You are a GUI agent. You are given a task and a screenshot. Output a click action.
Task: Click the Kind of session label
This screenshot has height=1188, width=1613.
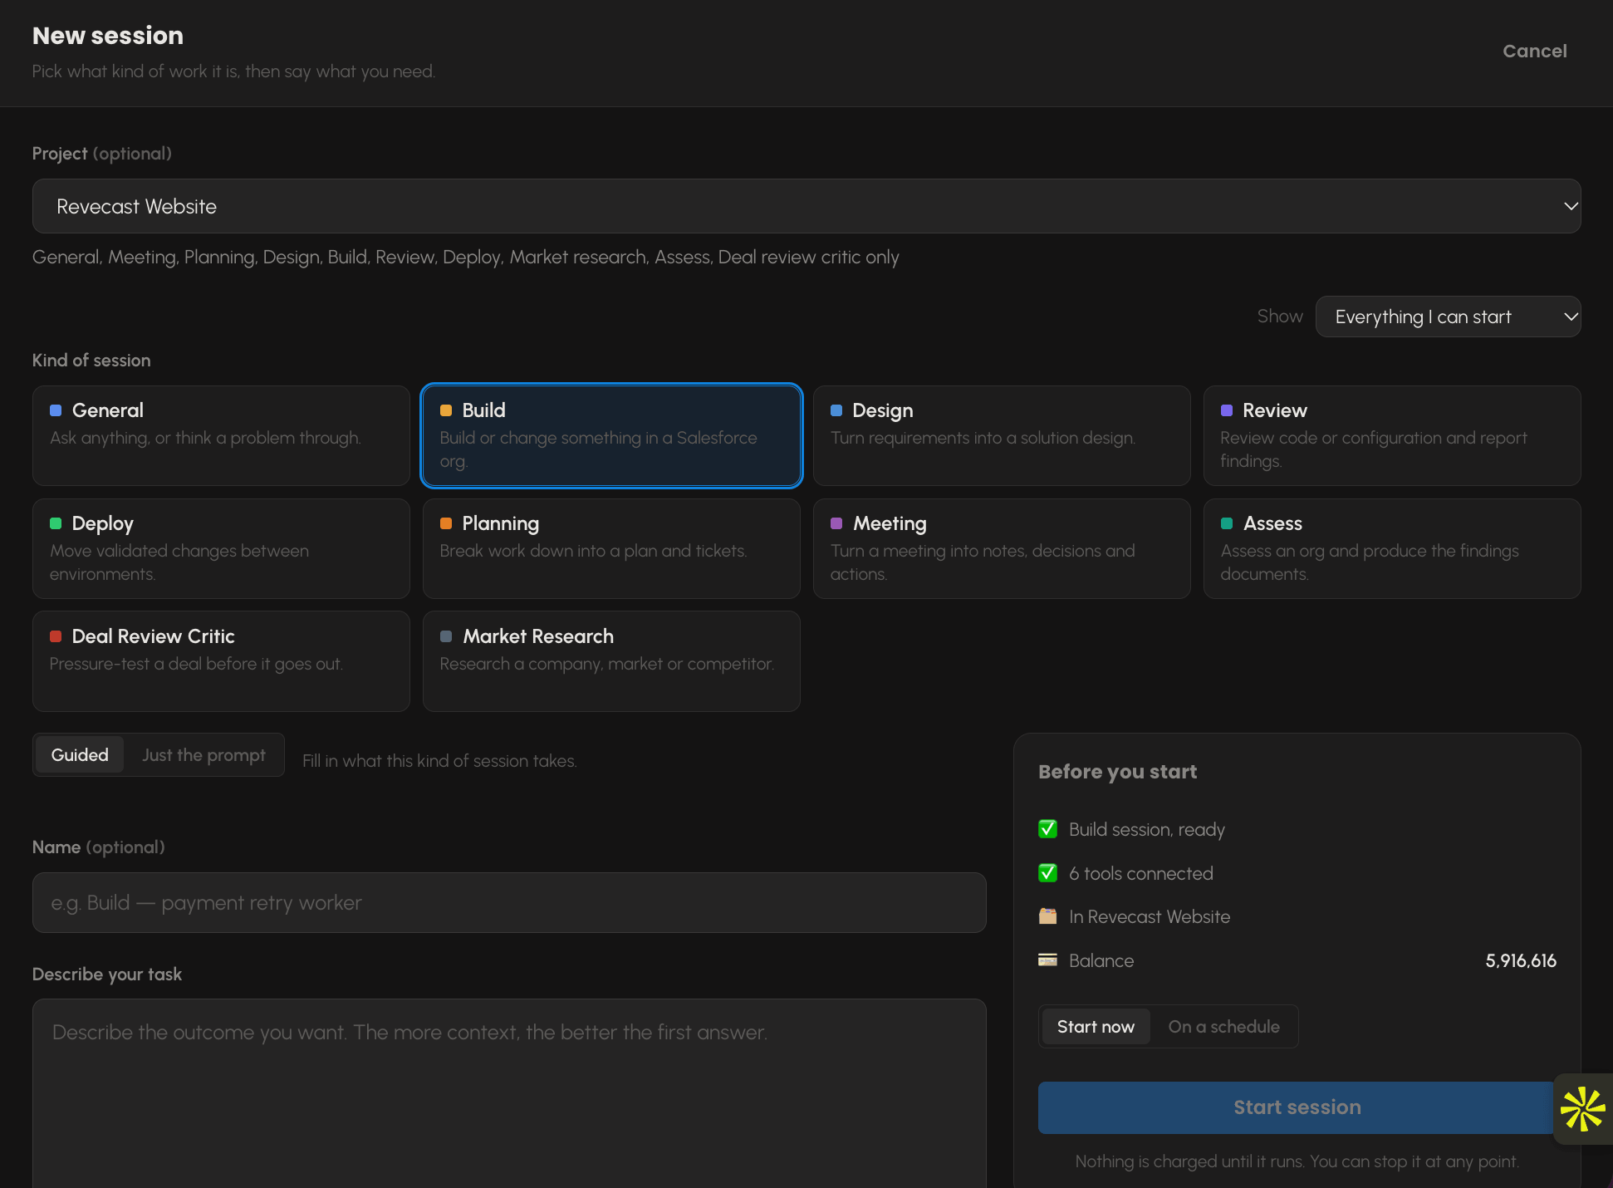[x=91, y=360]
